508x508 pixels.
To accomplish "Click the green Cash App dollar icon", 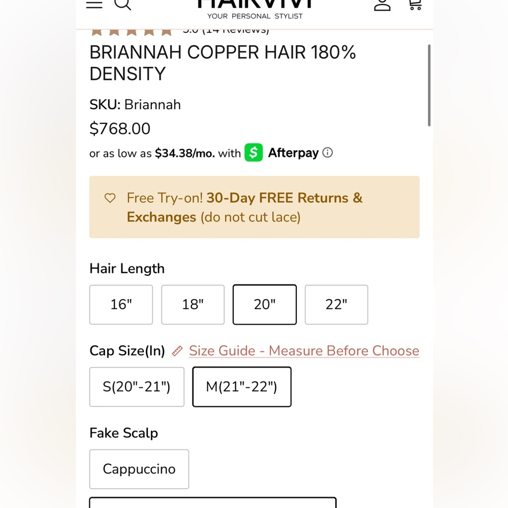I will click(253, 152).
